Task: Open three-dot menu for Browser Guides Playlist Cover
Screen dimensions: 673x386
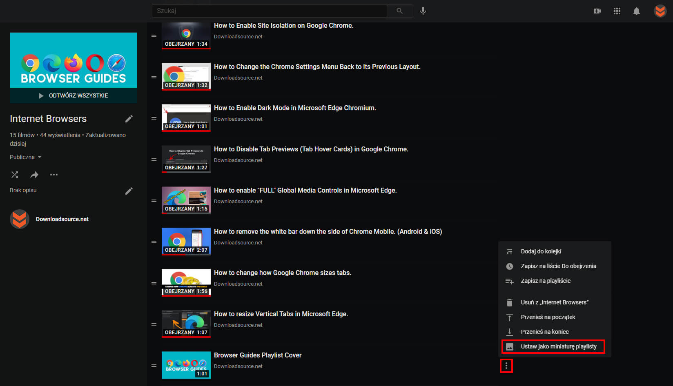Action: click(x=506, y=366)
